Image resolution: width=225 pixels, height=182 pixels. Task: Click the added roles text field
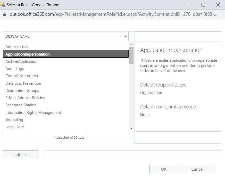click(133, 155)
